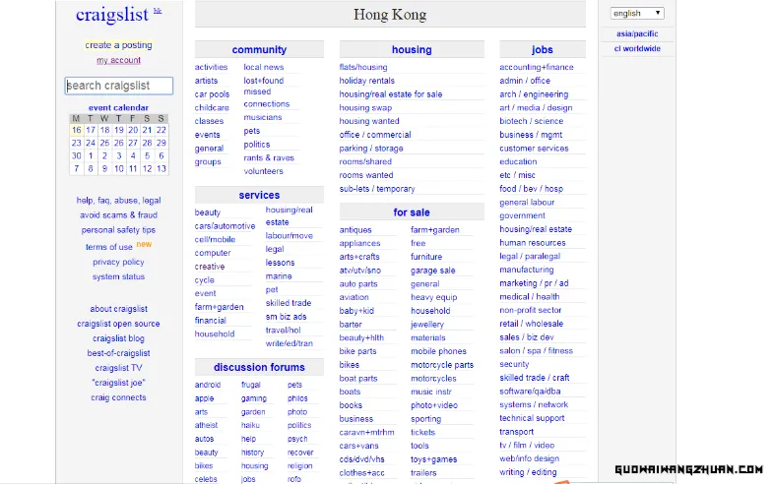The height and width of the screenshot is (484, 773).
Task: View the privacy policy link
Action: click(x=118, y=262)
